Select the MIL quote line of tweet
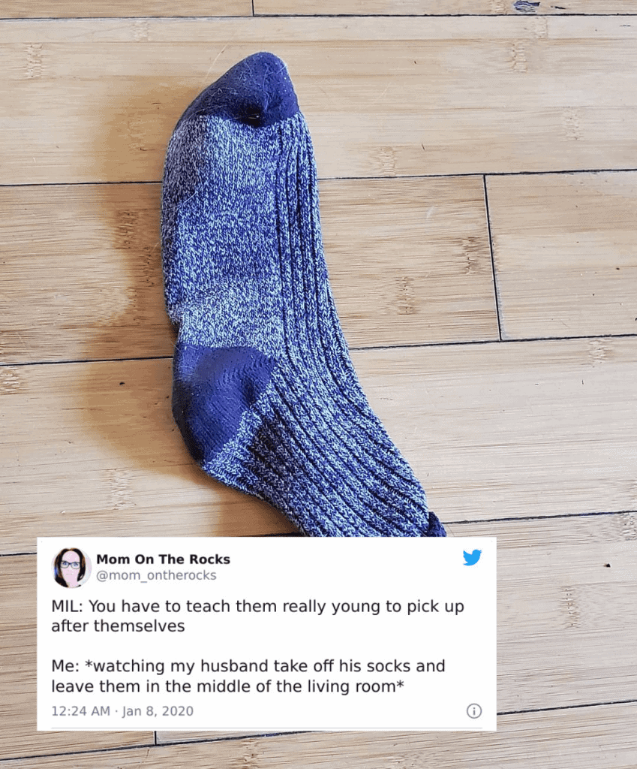This screenshot has width=637, height=769. [258, 606]
